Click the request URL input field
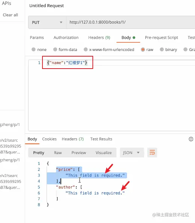This screenshot has width=195, height=223. pos(131,22)
